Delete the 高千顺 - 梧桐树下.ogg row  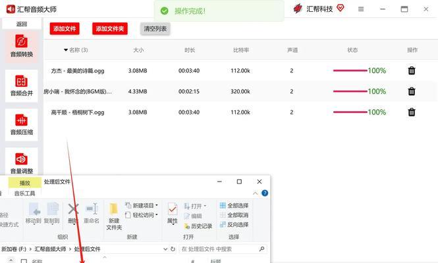click(x=412, y=112)
